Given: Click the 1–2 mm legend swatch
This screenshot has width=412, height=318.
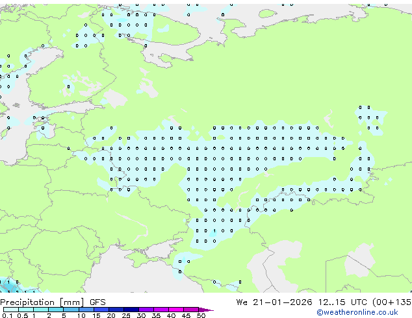Looking at the screenshot, I should (41, 310).
